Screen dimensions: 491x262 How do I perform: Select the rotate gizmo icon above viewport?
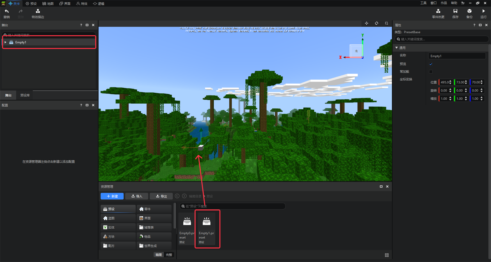click(x=376, y=23)
